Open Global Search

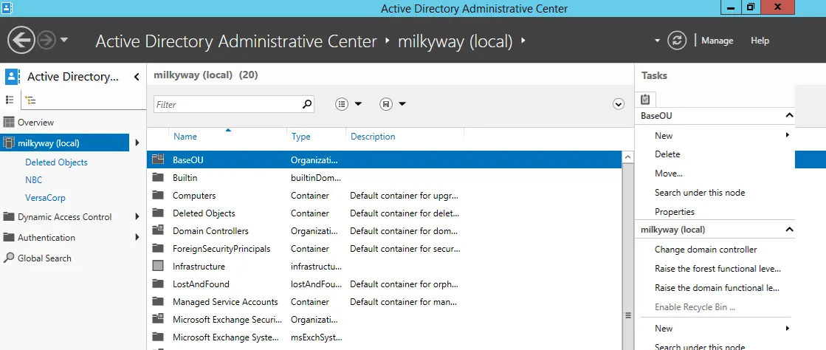44,258
